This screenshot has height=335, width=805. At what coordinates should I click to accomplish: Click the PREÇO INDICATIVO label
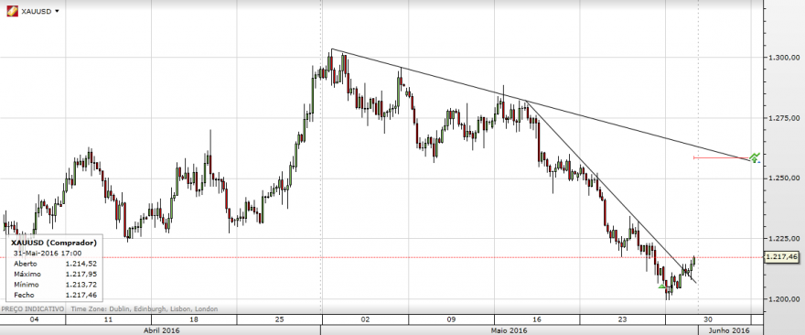33,308
